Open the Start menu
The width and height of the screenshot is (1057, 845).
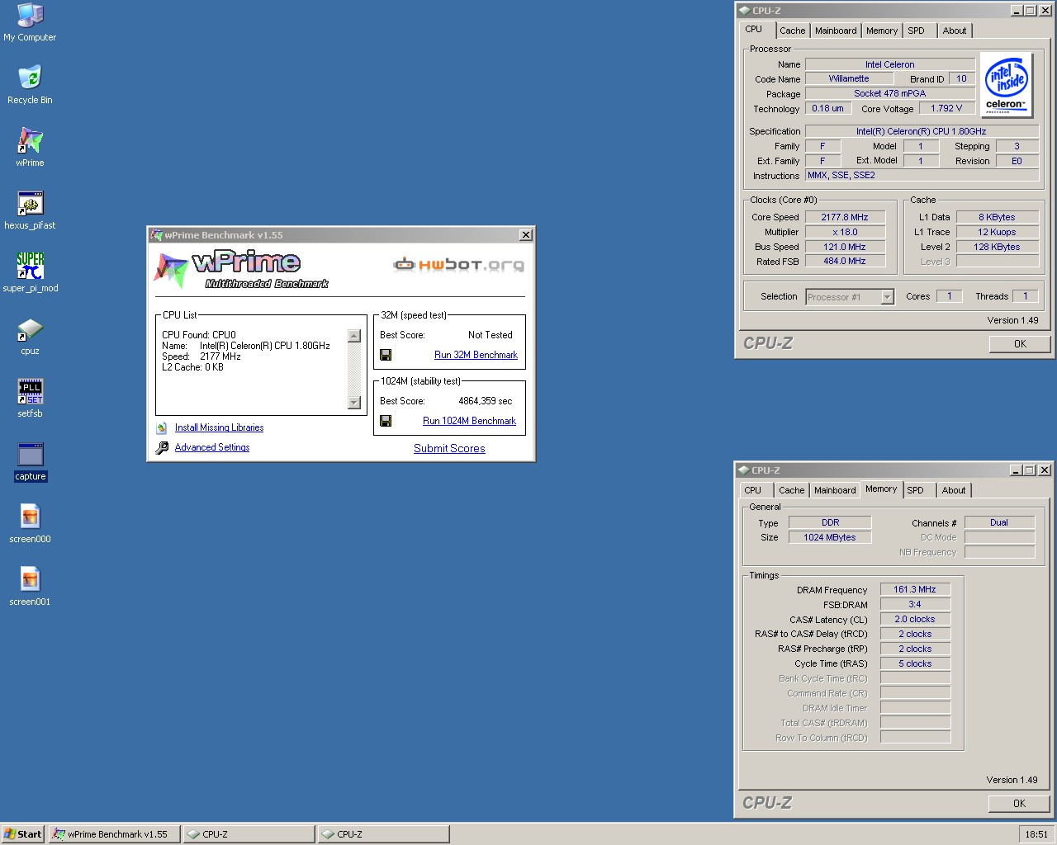(x=23, y=834)
